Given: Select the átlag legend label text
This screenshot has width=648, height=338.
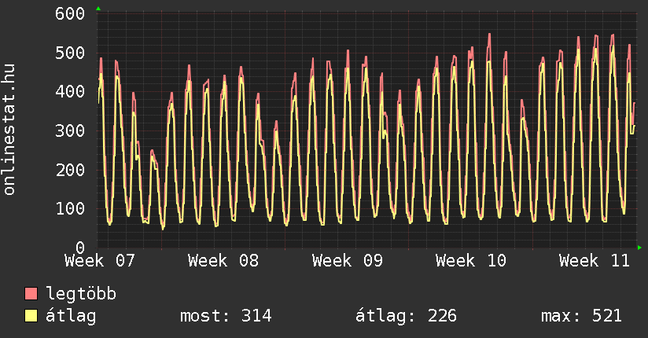Looking at the screenshot, I should [x=72, y=316].
